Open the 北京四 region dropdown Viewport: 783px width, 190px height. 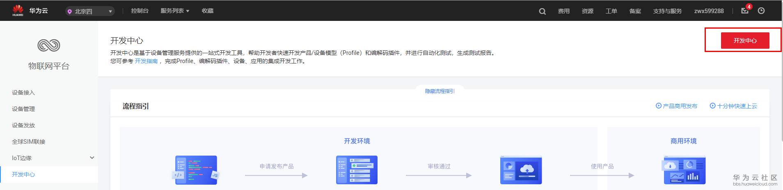pyautogui.click(x=89, y=11)
